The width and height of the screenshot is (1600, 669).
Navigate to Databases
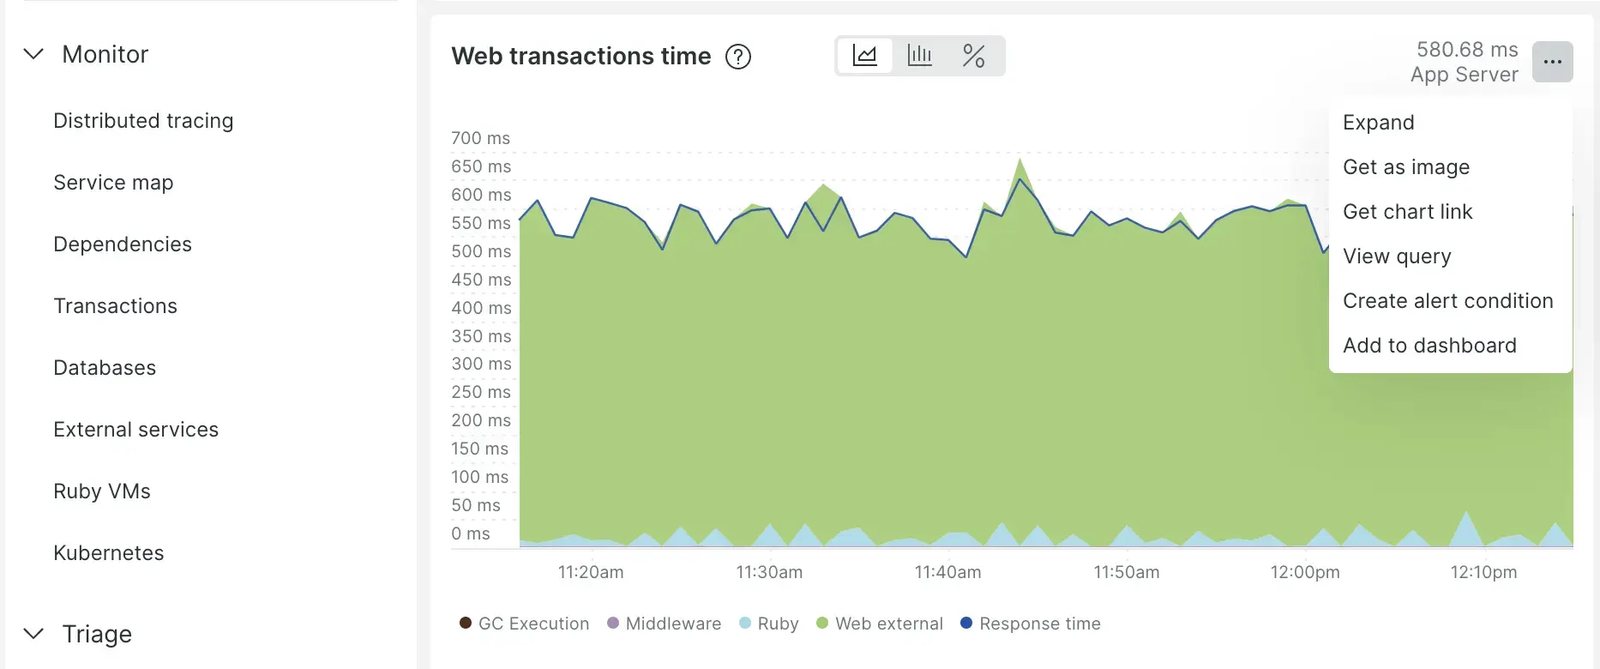pos(105,367)
